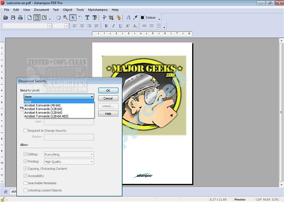Open the Document menu

click(41, 10)
